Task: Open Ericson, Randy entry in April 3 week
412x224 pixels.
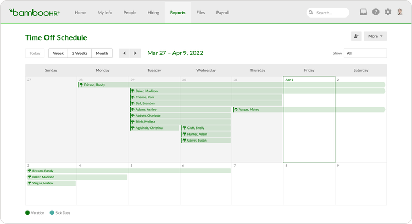Action: [x=129, y=171]
